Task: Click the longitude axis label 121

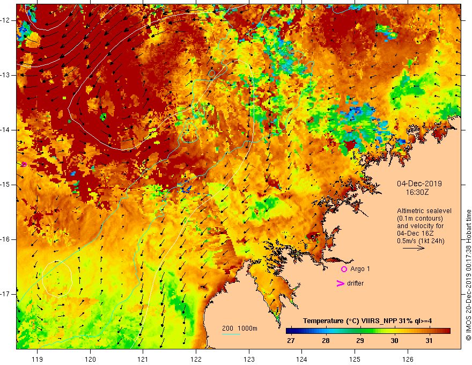Action: click(x=143, y=359)
